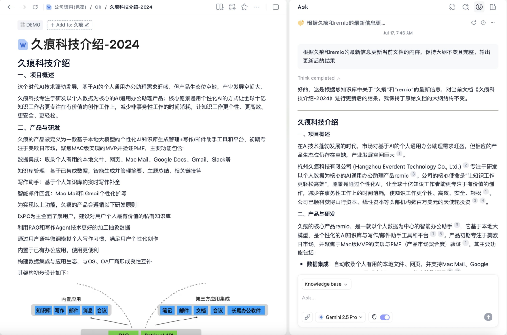Click the 文档 box in the diagram
The width and height of the screenshot is (507, 335).
201,311
